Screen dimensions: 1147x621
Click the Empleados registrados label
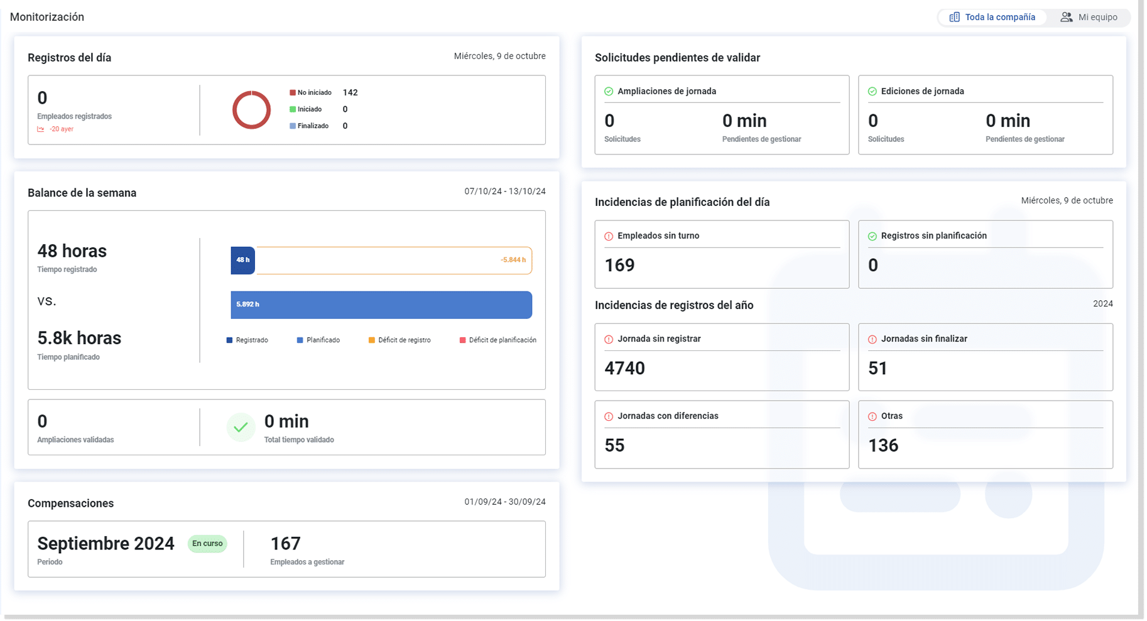click(74, 117)
